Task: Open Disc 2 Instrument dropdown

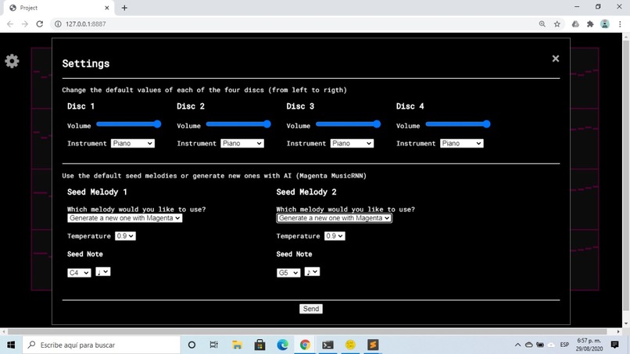Action: [x=242, y=144]
